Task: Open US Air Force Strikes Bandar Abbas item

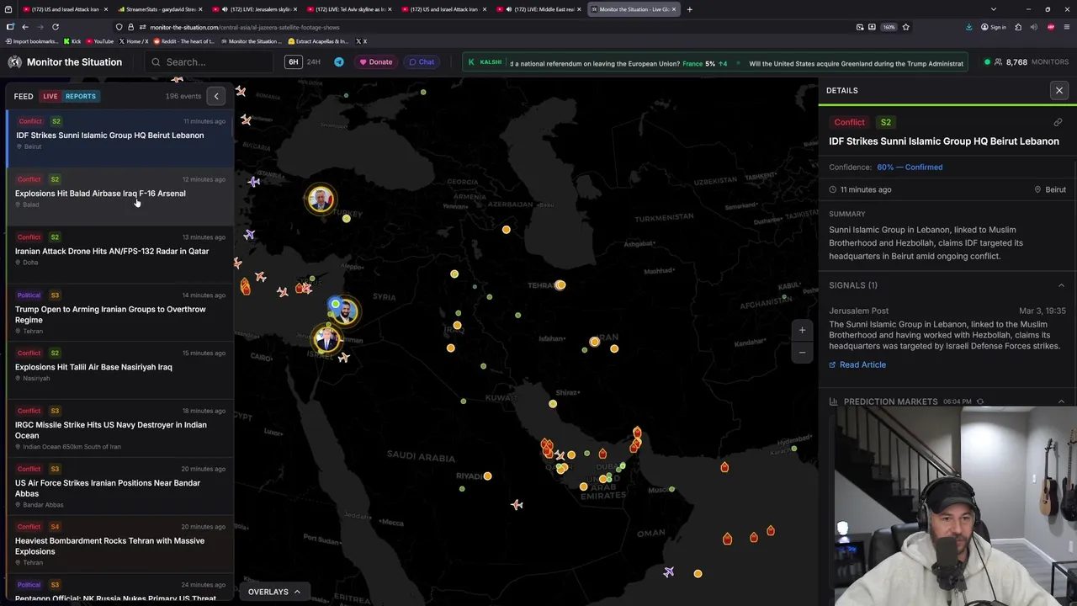Action: point(119,486)
